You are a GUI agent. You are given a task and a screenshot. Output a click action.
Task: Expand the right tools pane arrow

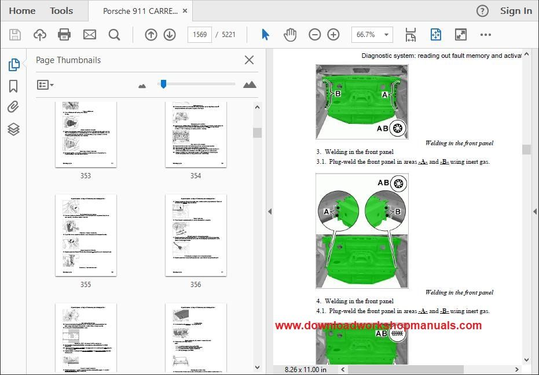535,212
